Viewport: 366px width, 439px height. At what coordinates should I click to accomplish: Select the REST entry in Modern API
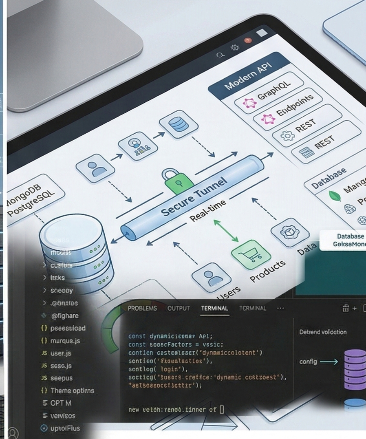(307, 125)
